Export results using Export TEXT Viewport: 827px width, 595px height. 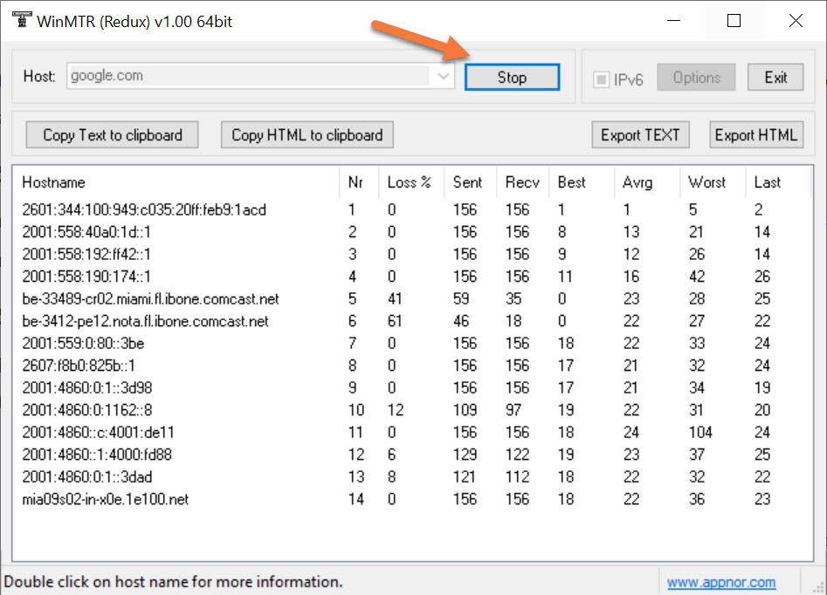point(640,134)
